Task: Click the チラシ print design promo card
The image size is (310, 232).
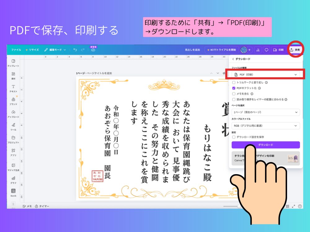Action: (x=266, y=158)
